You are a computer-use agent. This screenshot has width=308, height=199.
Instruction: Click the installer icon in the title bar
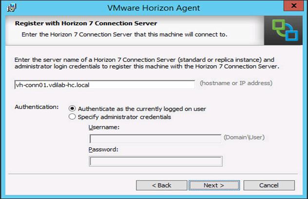point(12,8)
